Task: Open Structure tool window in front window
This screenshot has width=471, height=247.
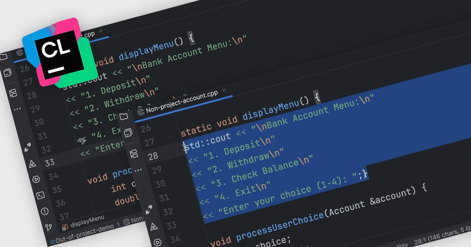Action: coord(133,153)
